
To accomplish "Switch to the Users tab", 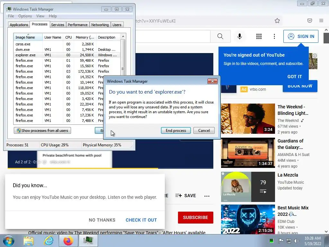I will click(x=117, y=25).
